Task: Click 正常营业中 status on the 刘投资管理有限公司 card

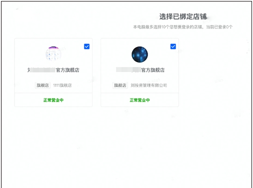Action: [x=140, y=100]
